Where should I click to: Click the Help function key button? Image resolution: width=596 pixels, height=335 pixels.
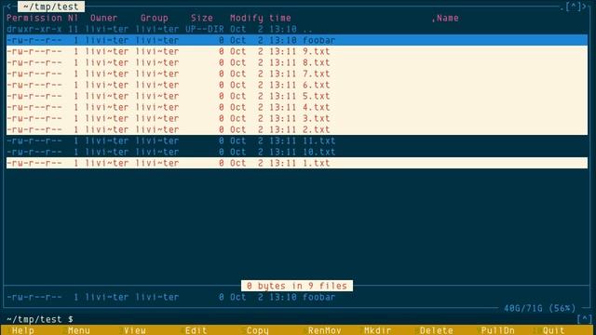(x=23, y=330)
